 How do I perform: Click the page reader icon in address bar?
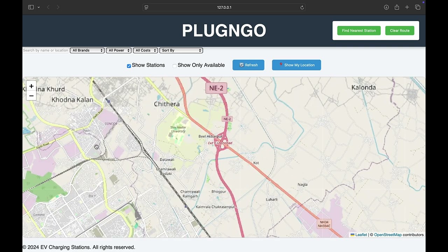(x=146, y=7)
